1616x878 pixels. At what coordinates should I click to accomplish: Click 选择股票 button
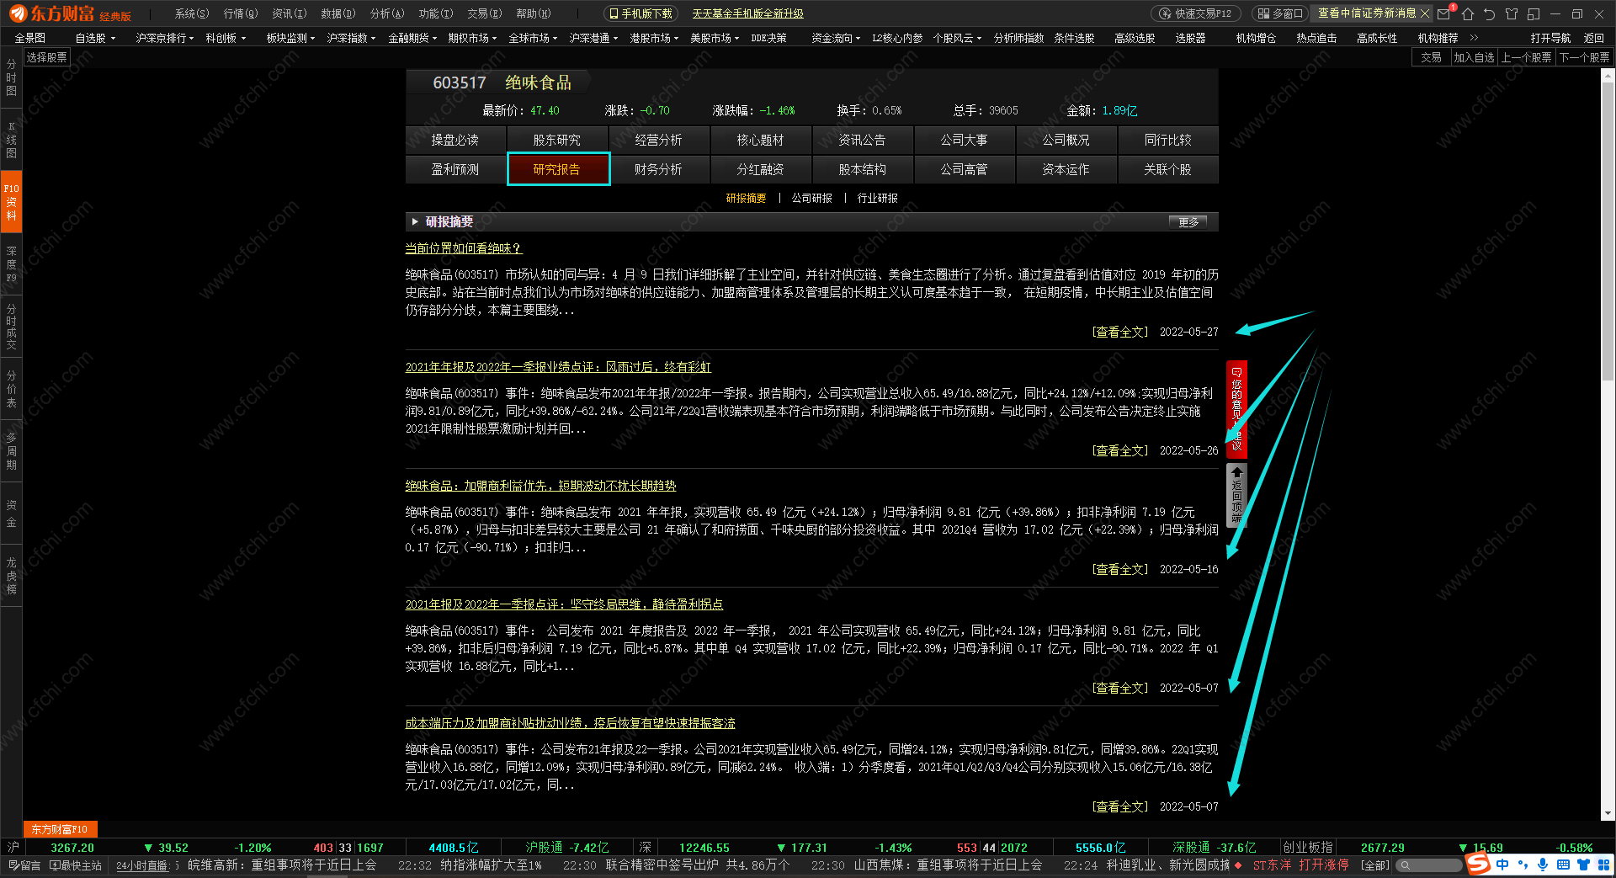click(x=46, y=57)
